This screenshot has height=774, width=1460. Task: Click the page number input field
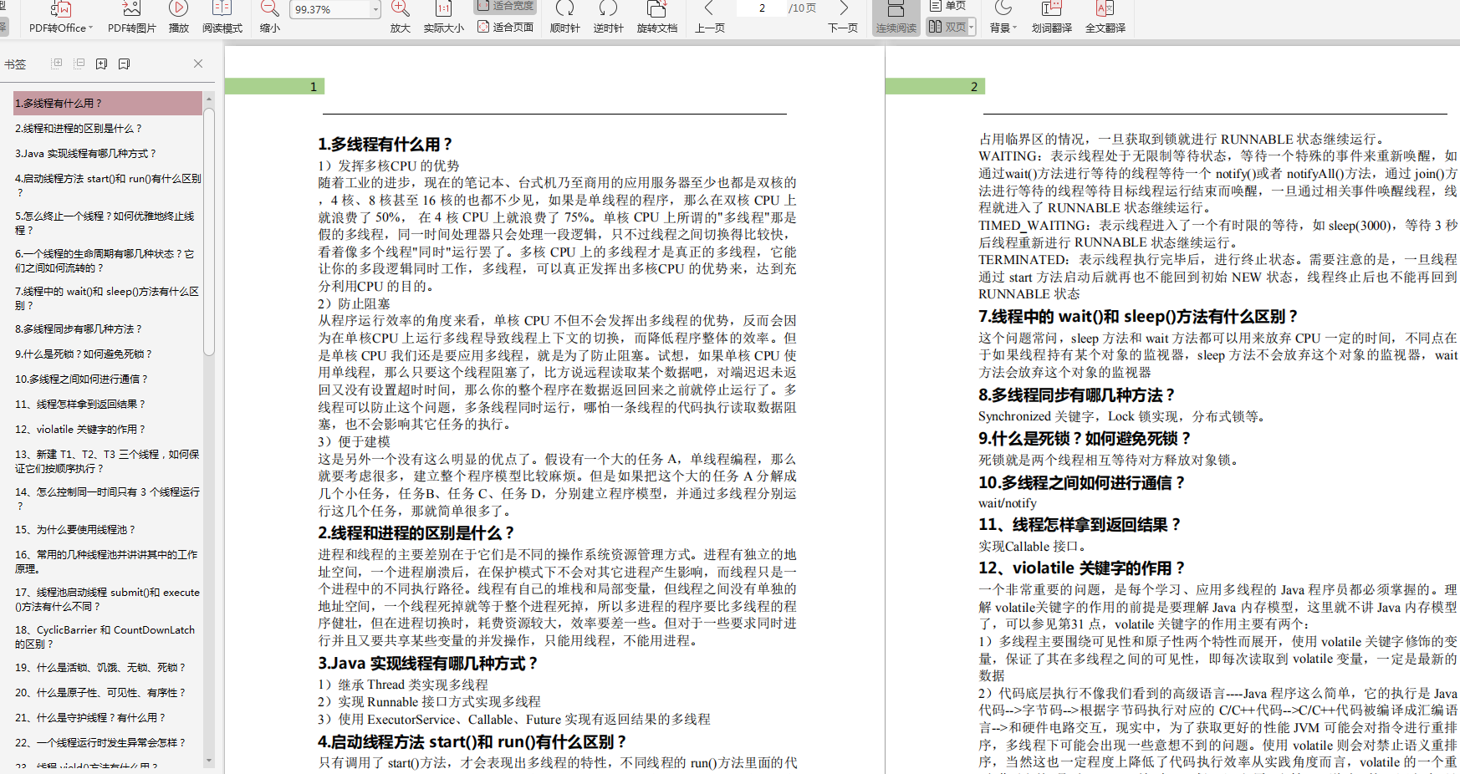pyautogui.click(x=761, y=8)
